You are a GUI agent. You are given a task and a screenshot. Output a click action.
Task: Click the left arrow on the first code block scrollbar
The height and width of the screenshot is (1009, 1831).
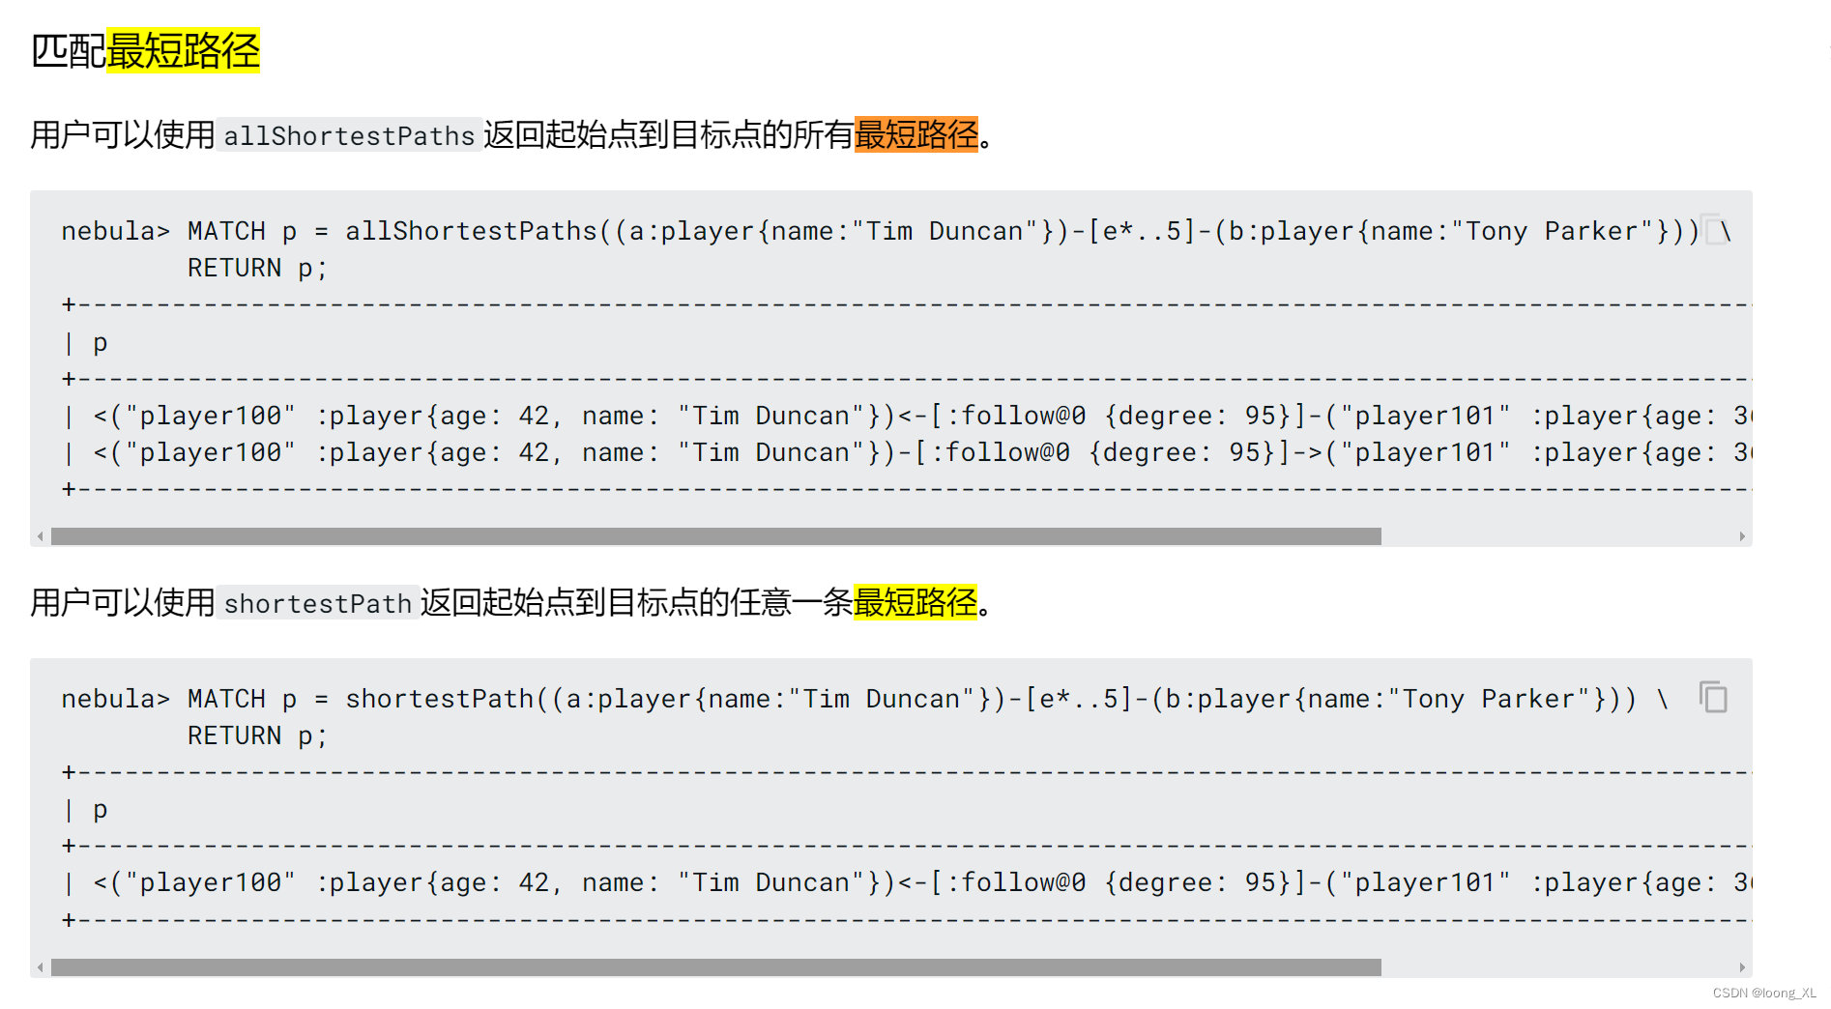pyautogui.click(x=39, y=536)
